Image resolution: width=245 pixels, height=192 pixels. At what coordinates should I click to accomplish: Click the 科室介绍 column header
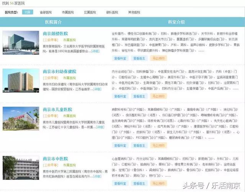coord(176,22)
